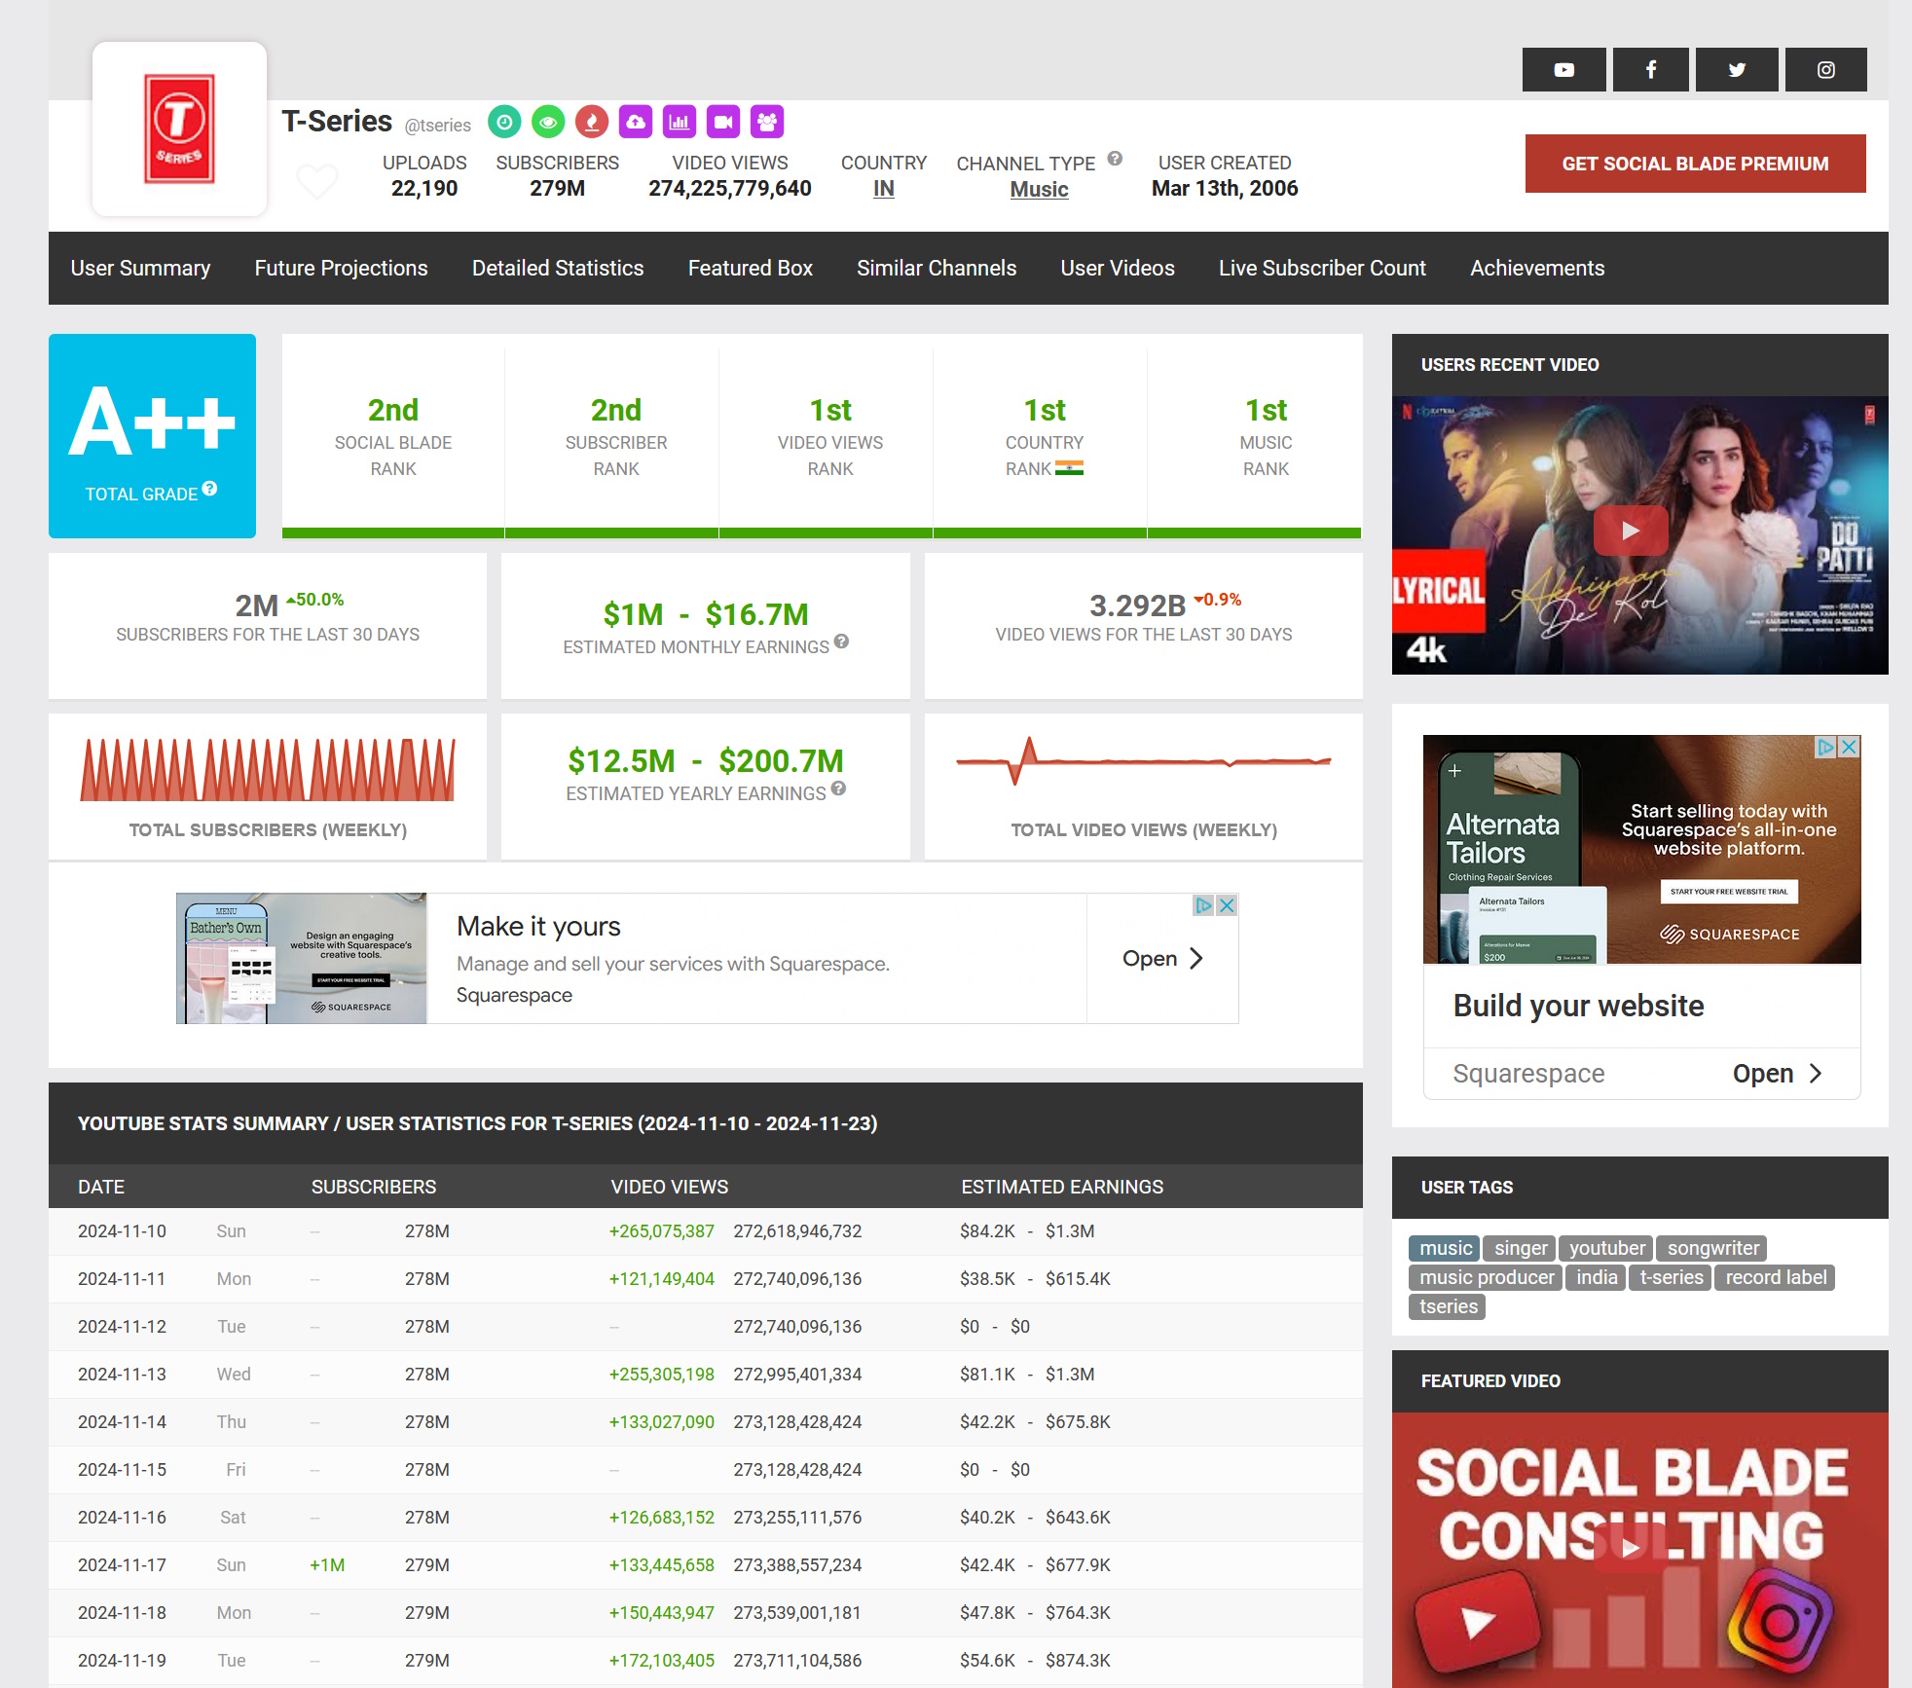Open the Detailed Statistics tab
Image resolution: width=1912 pixels, height=1688 pixels.
[558, 268]
